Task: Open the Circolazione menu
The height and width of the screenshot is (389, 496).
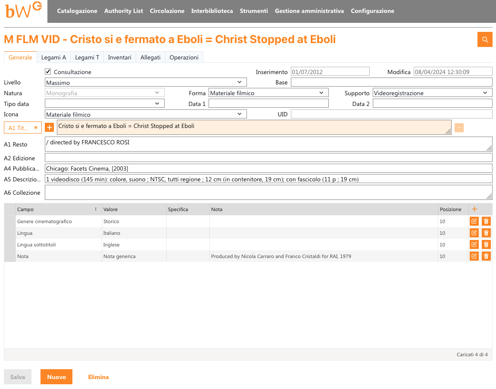Action: click(167, 11)
